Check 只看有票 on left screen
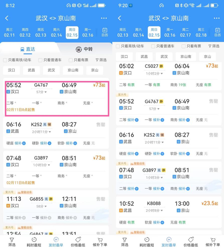Image resolution: width=224 pixels, height=250 pixels. (x=71, y=60)
